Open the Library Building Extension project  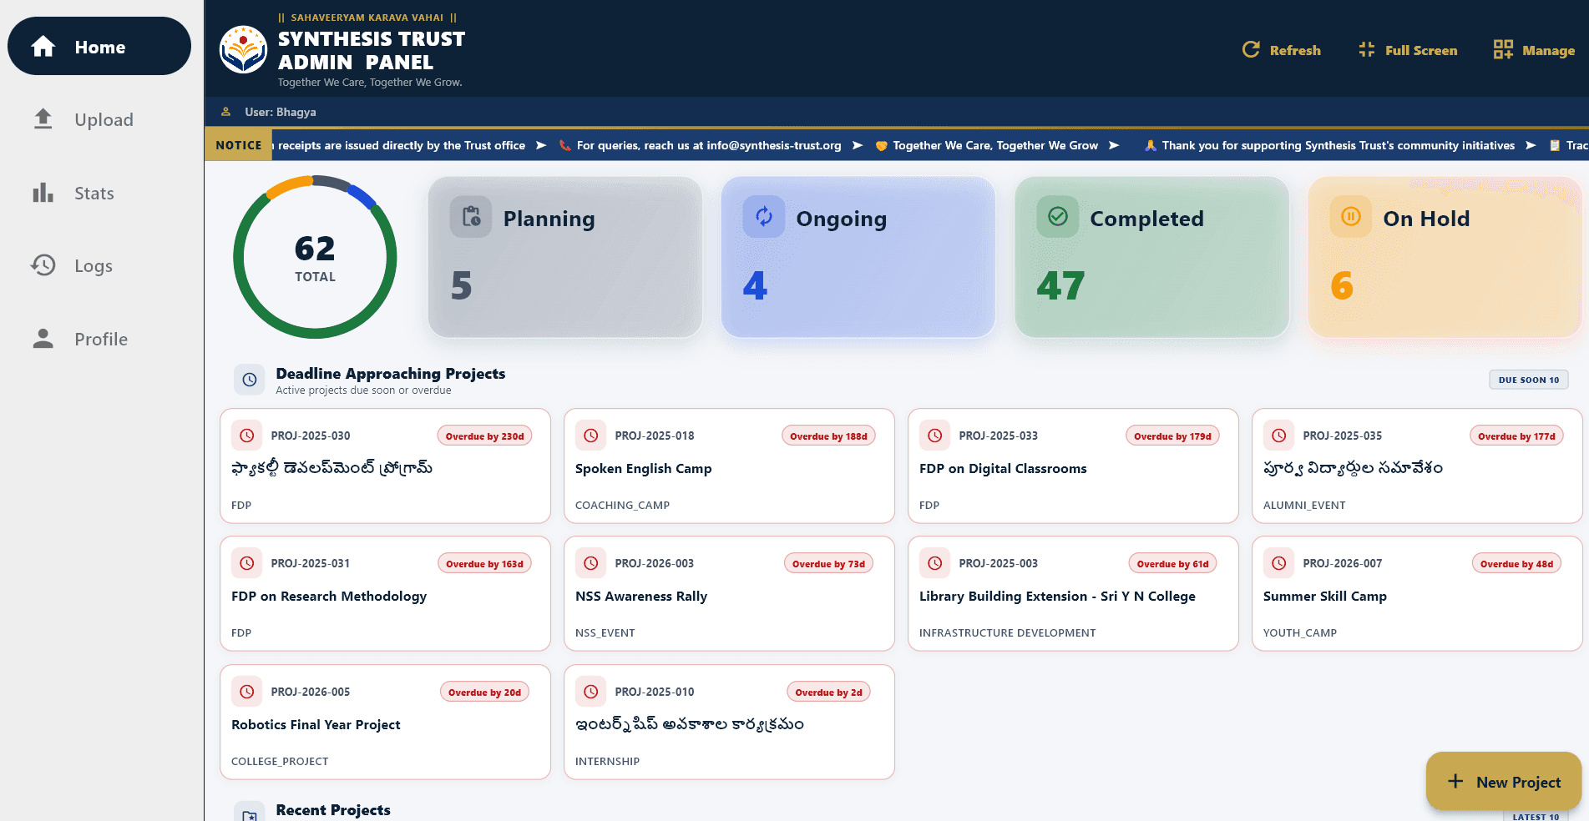click(x=1073, y=593)
